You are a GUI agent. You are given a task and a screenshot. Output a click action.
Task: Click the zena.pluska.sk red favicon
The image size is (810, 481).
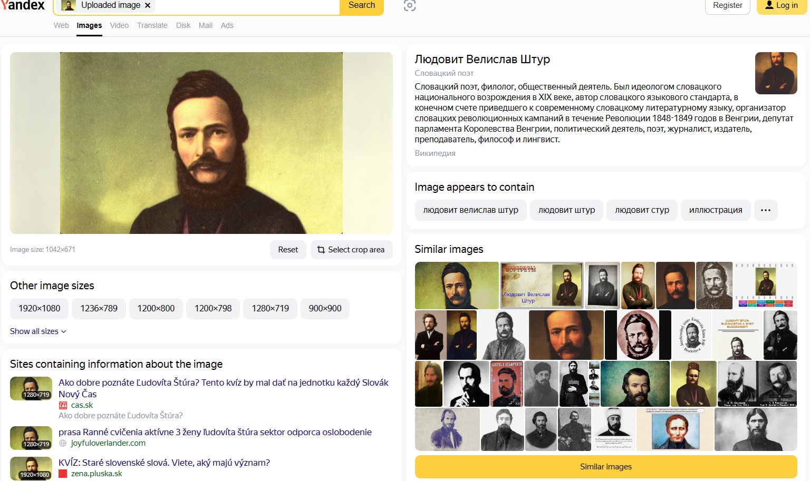(x=63, y=474)
